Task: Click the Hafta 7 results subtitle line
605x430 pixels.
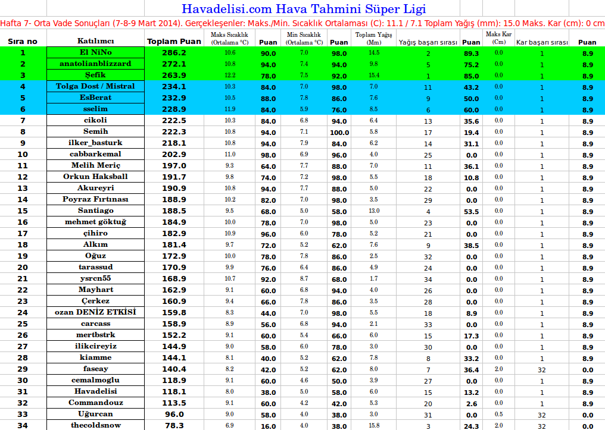Action: [302, 23]
